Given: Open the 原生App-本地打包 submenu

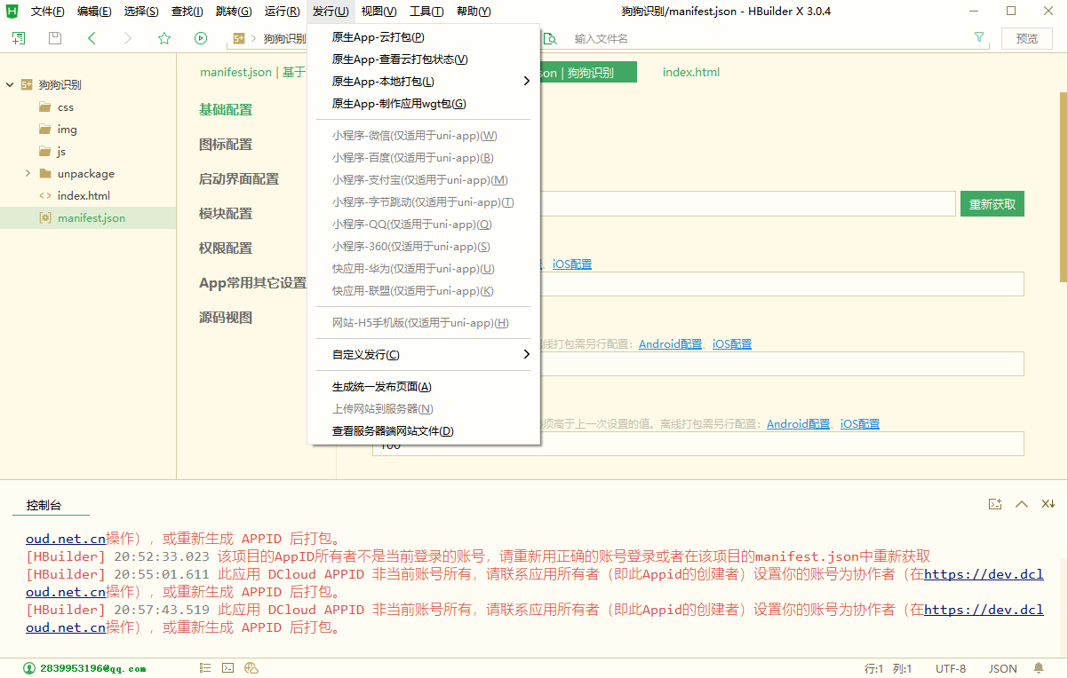Looking at the screenshot, I should pos(423,81).
